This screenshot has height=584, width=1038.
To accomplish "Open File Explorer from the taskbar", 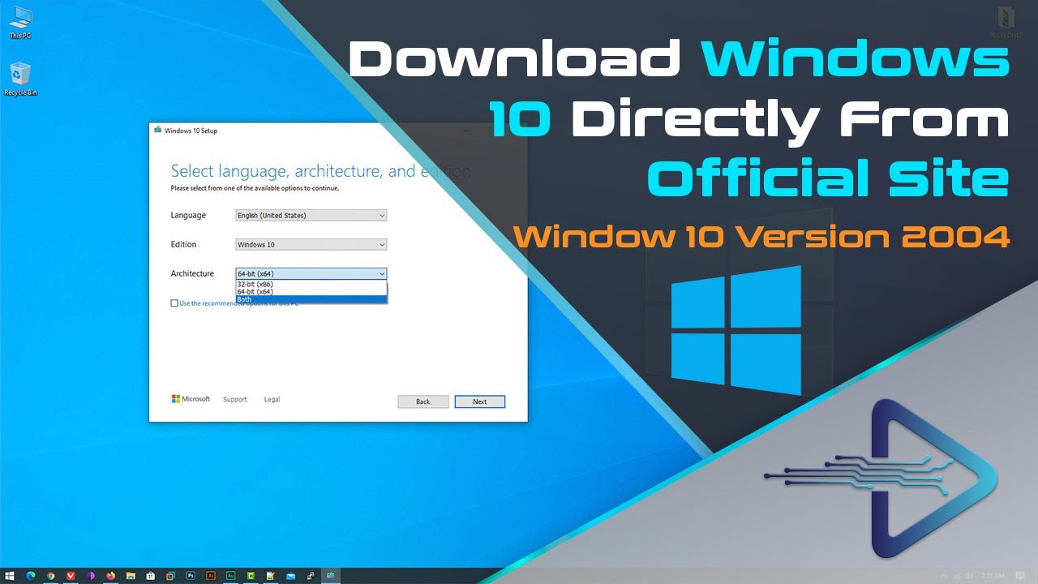I will point(131,576).
